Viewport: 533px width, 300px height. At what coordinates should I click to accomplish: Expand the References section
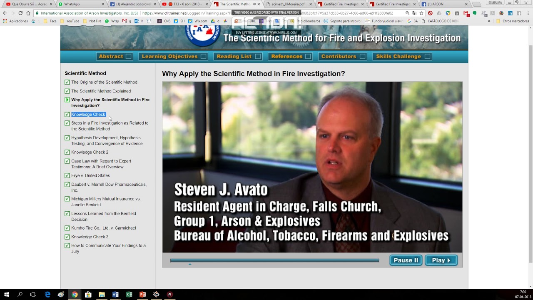pos(291,56)
